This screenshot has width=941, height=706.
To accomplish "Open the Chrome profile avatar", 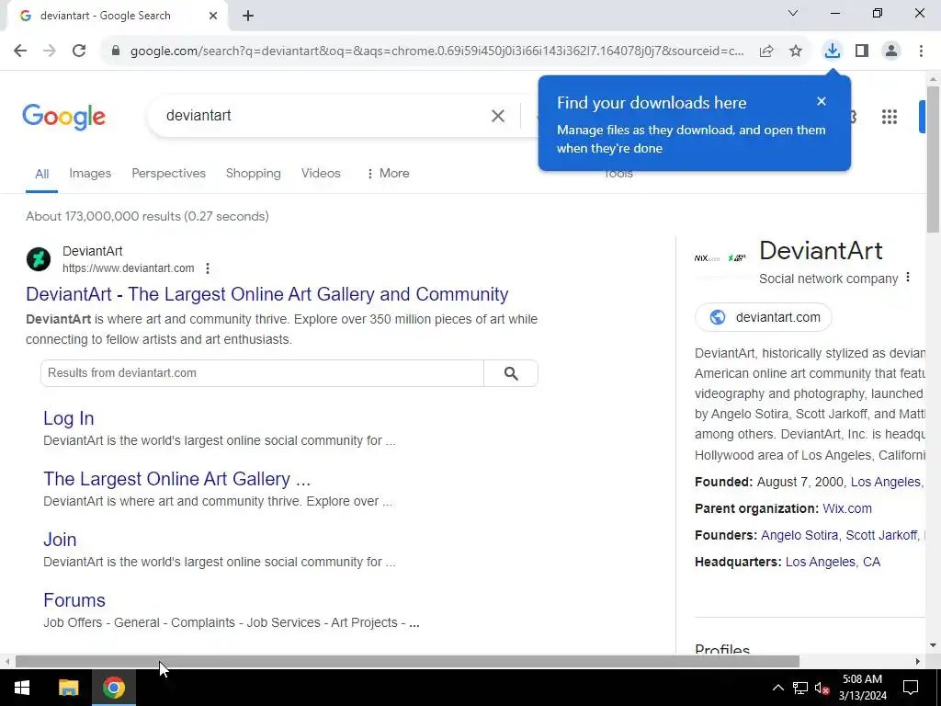I will click(891, 51).
